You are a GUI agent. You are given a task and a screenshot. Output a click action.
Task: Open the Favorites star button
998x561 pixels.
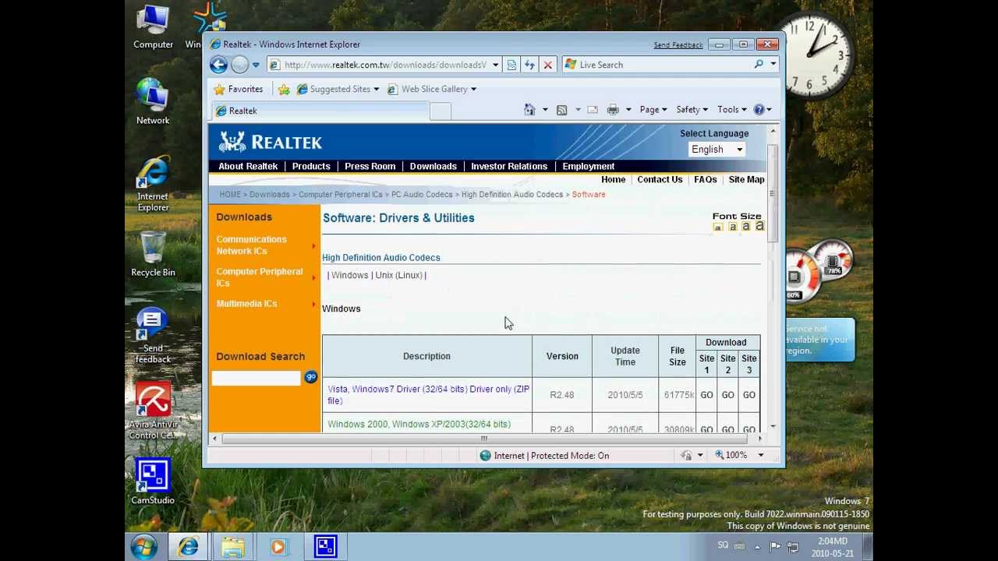tap(238, 89)
